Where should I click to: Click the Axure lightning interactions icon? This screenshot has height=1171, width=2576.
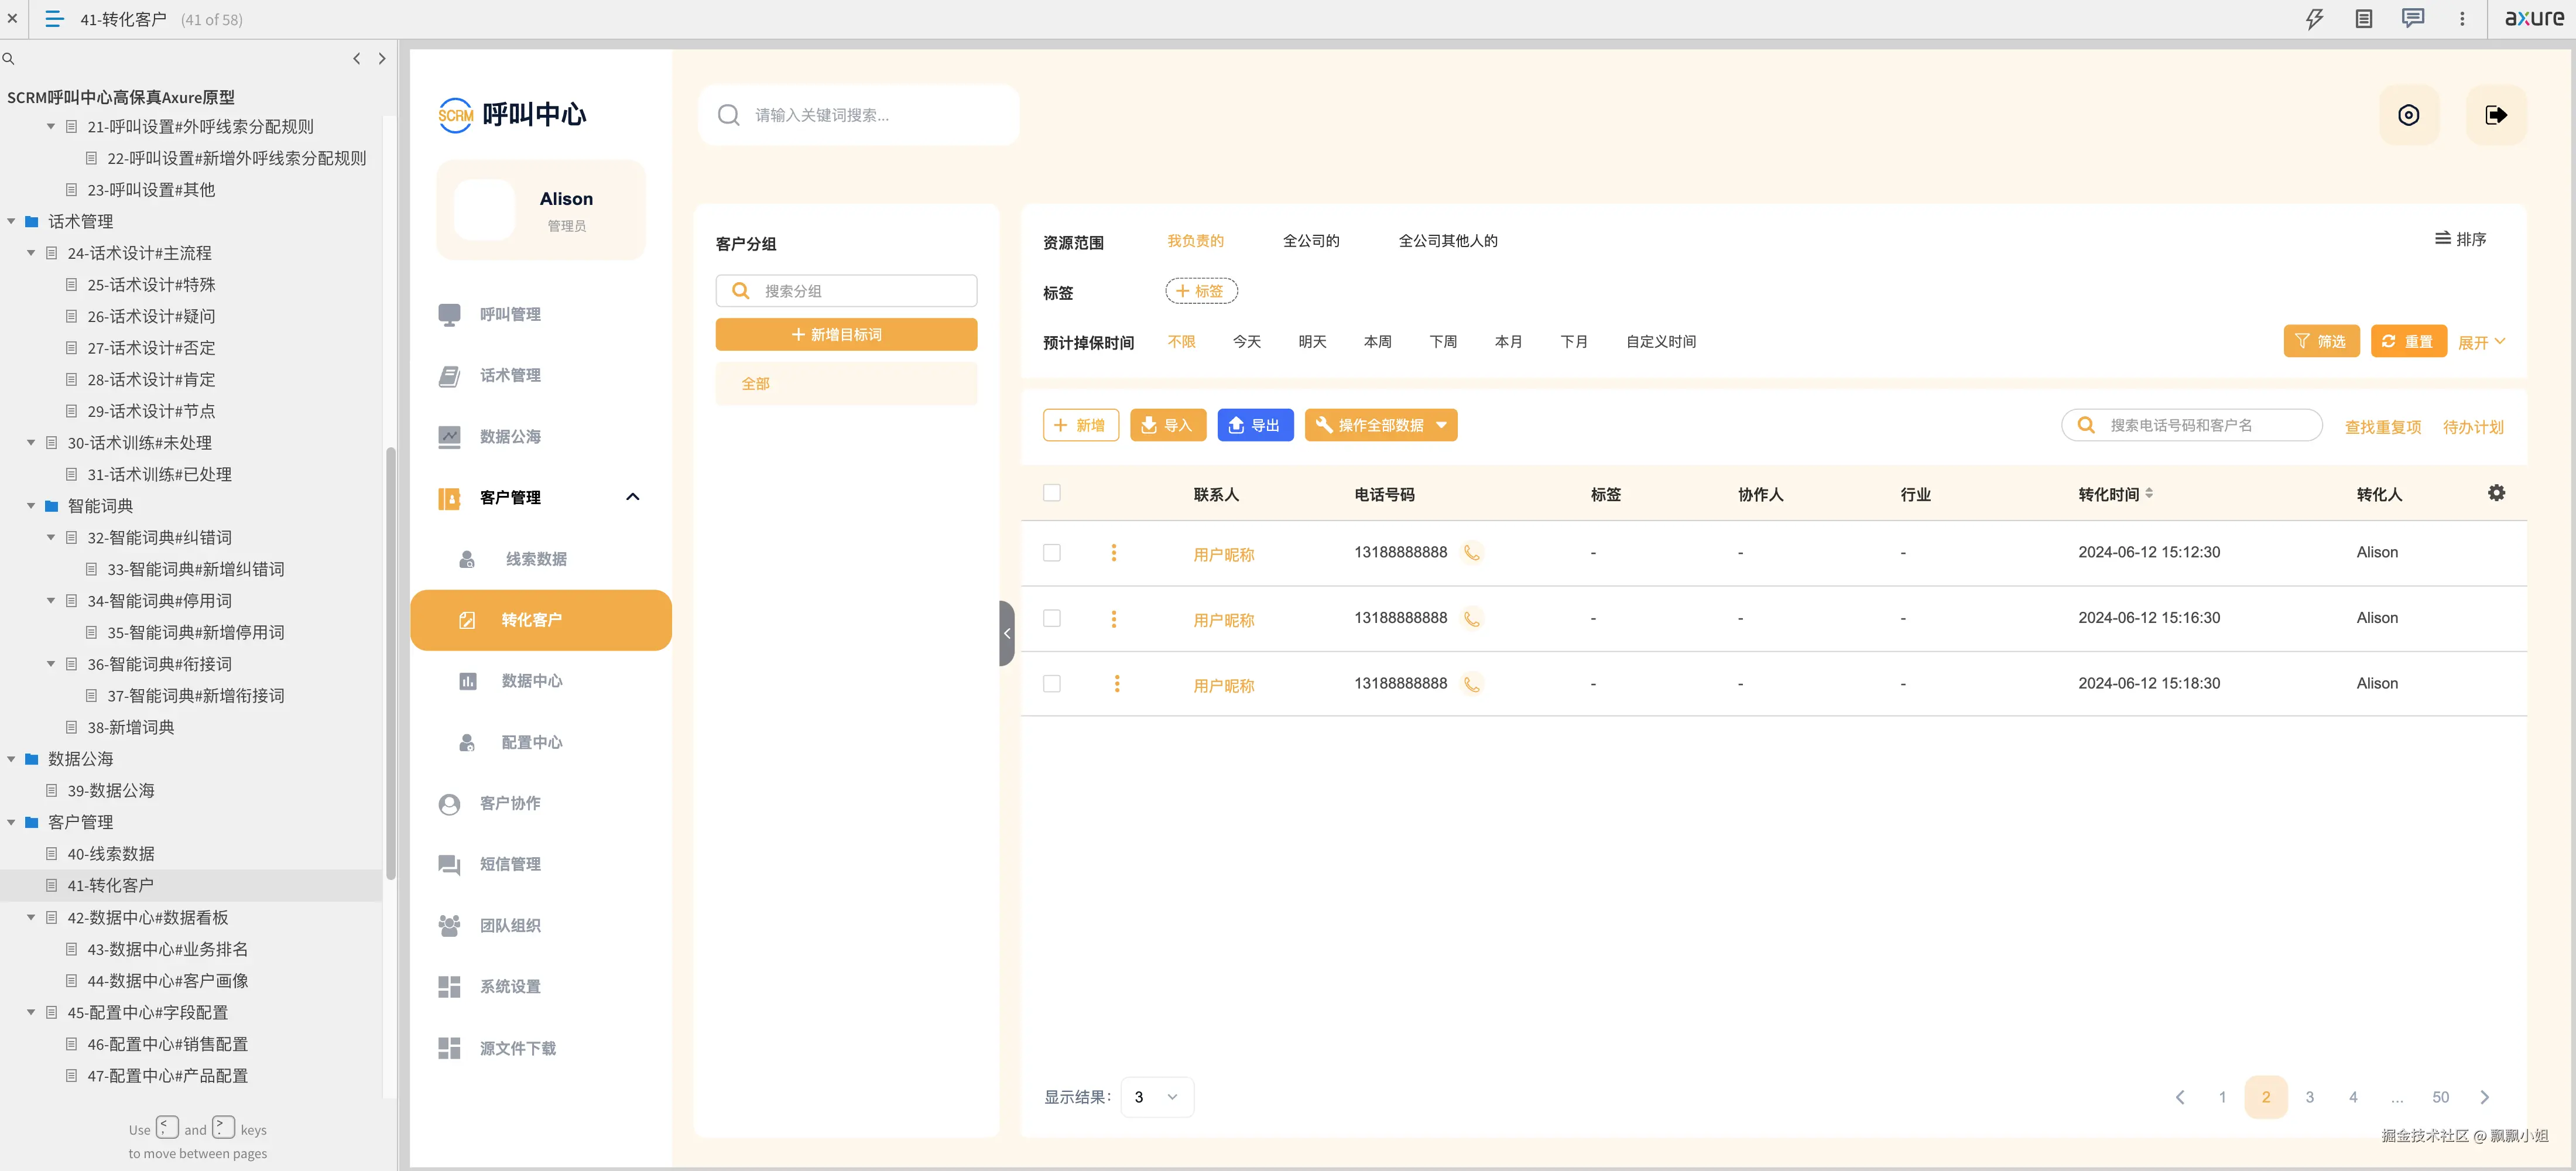click(2314, 19)
